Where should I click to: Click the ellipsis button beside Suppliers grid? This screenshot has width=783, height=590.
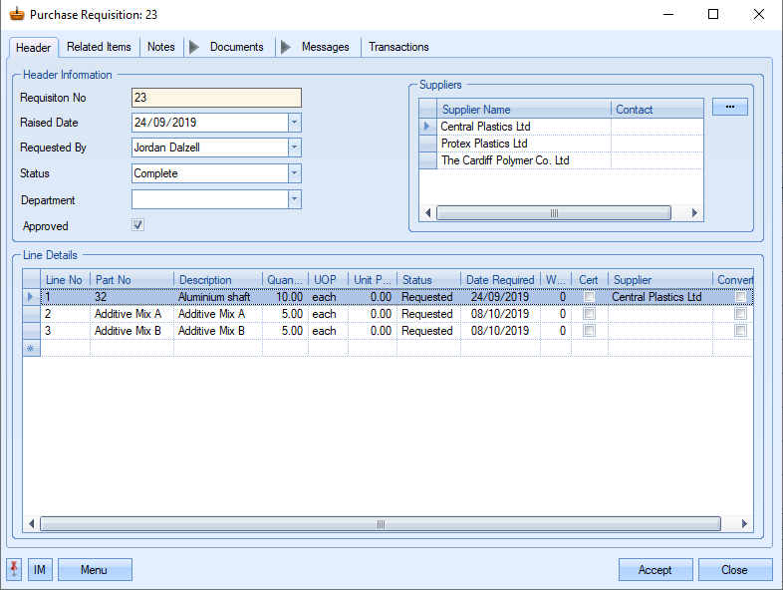click(729, 108)
